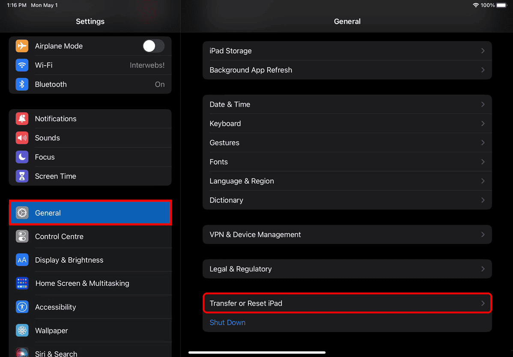Image resolution: width=513 pixels, height=357 pixels.
Task: Enable Airplane Mode
Action: tap(153, 46)
